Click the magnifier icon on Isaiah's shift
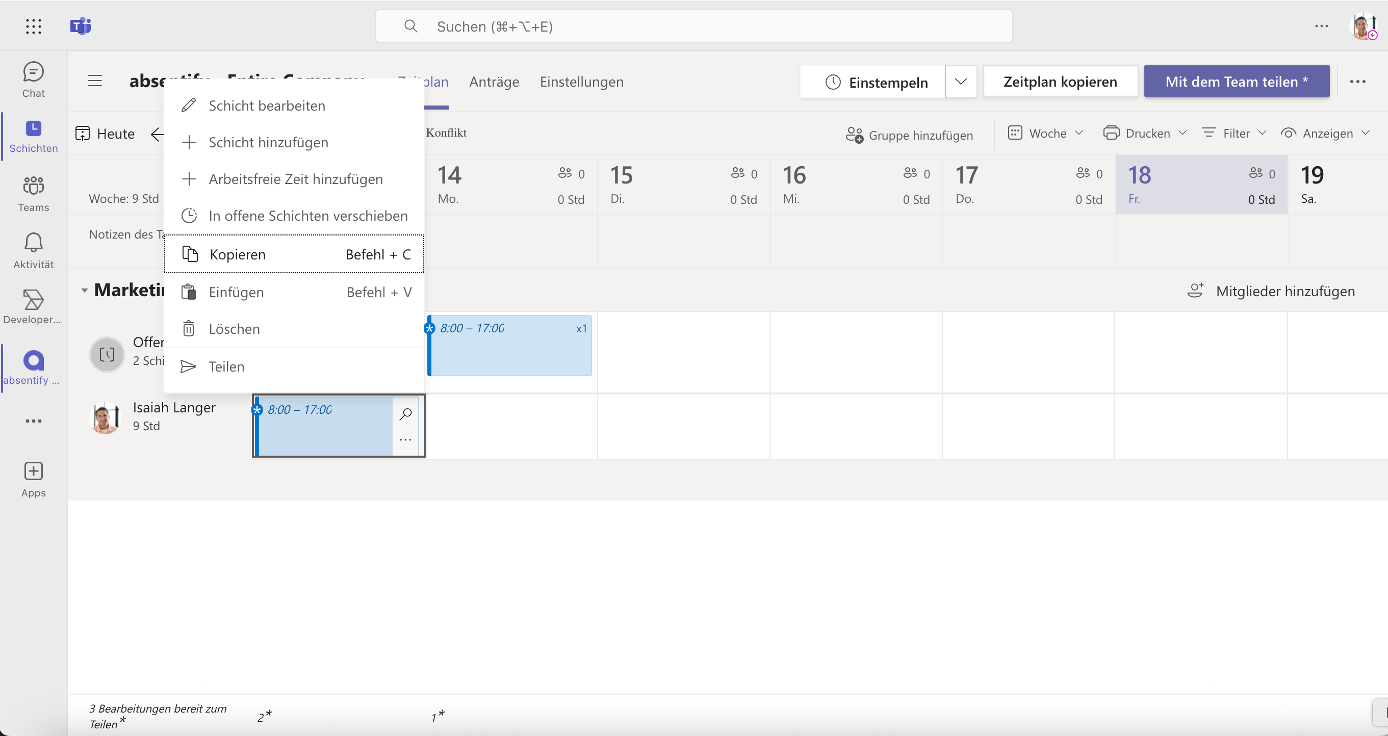The height and width of the screenshot is (736, 1388). pyautogui.click(x=406, y=413)
